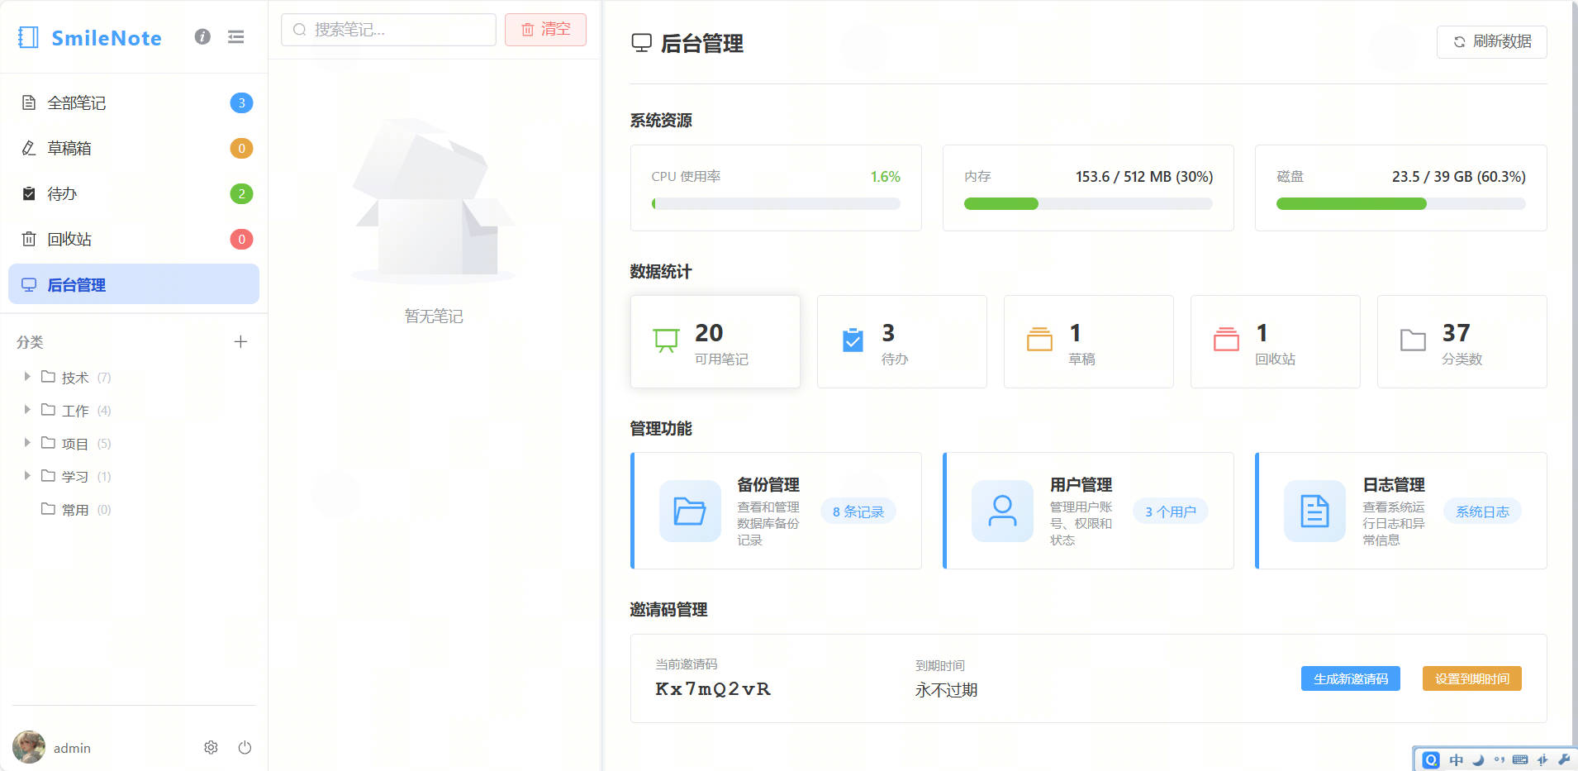Add a new category with the plus icon
This screenshot has width=1578, height=771.
pos(240,341)
